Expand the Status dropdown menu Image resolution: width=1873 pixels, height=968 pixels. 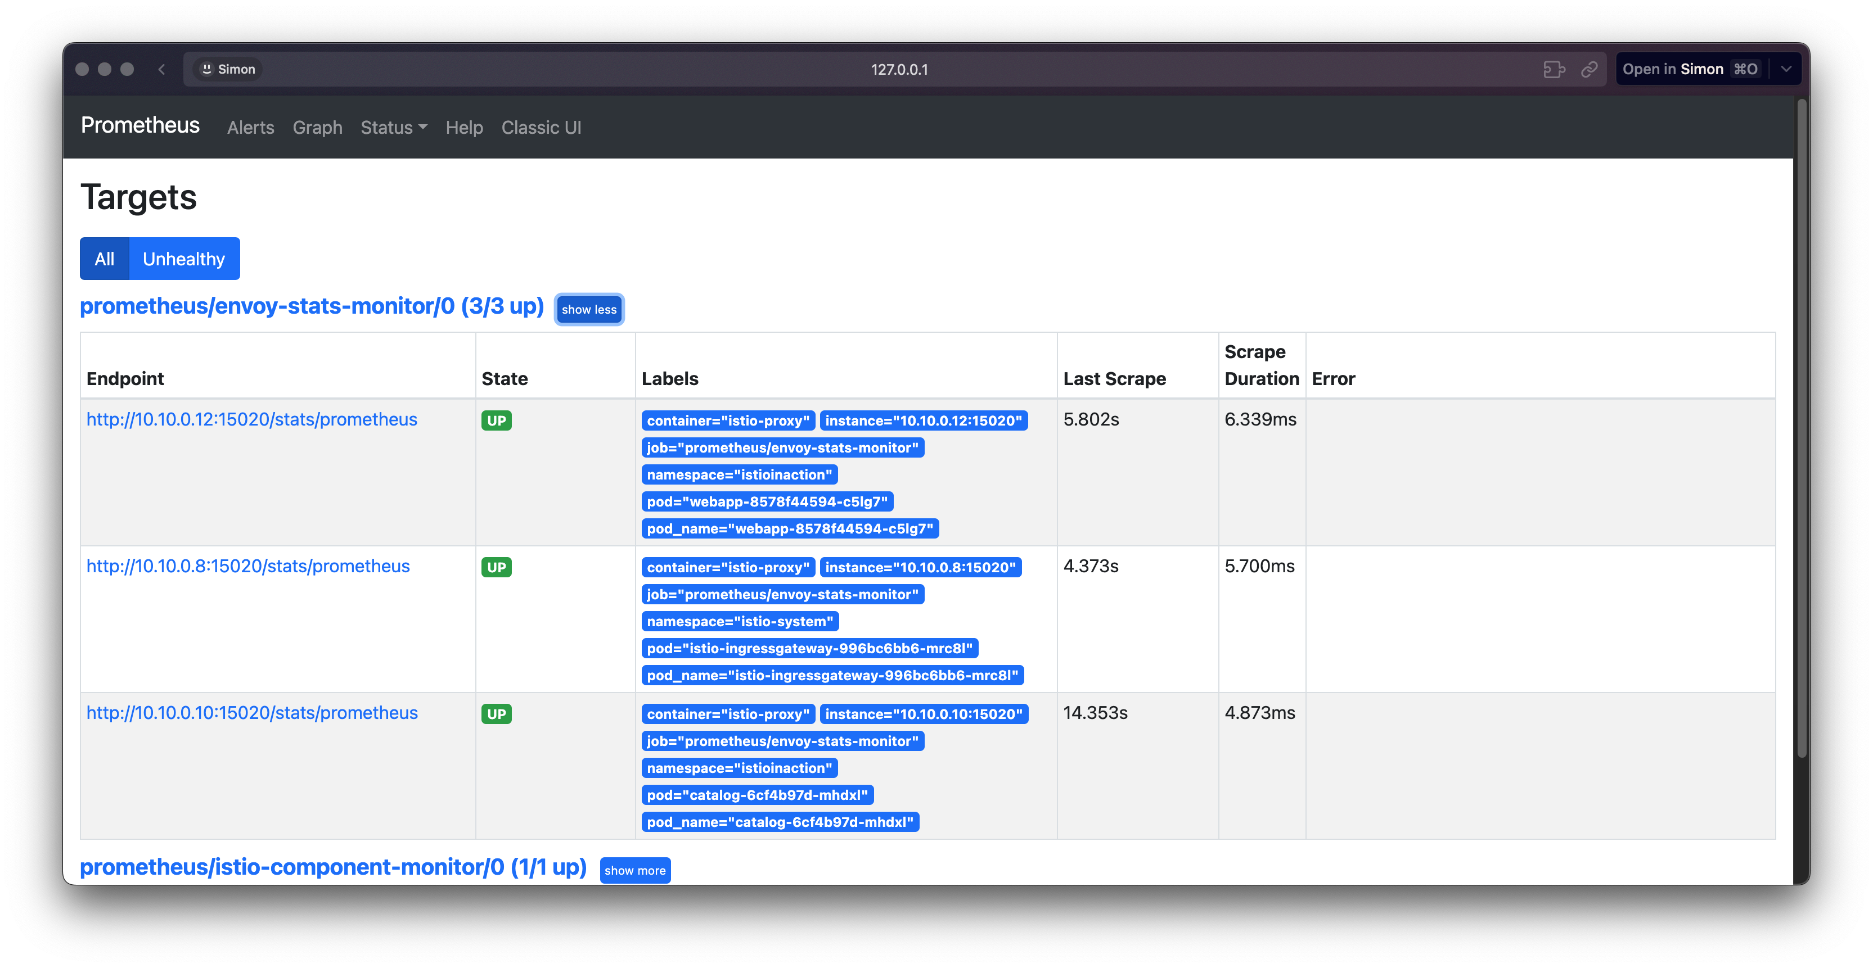tap(393, 127)
